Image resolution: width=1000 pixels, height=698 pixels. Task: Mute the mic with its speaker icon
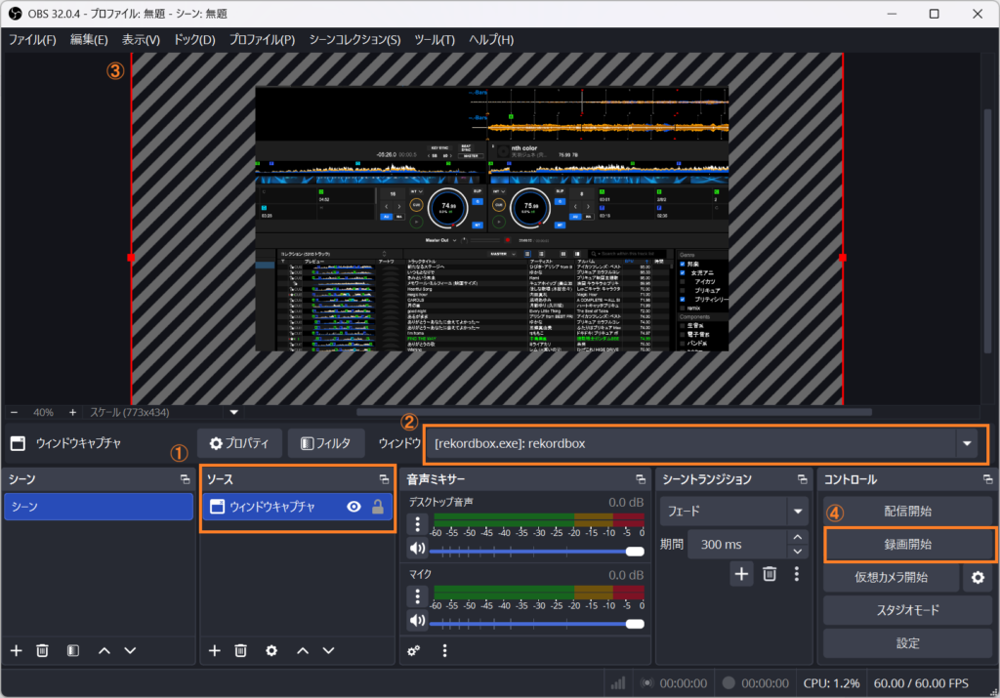click(417, 621)
